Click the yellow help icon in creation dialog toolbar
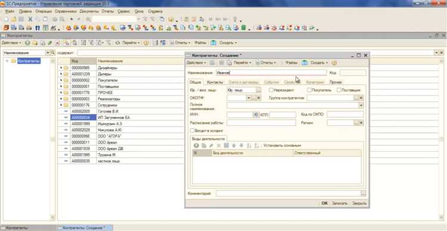The width and height of the screenshot is (447, 231). click(334, 63)
